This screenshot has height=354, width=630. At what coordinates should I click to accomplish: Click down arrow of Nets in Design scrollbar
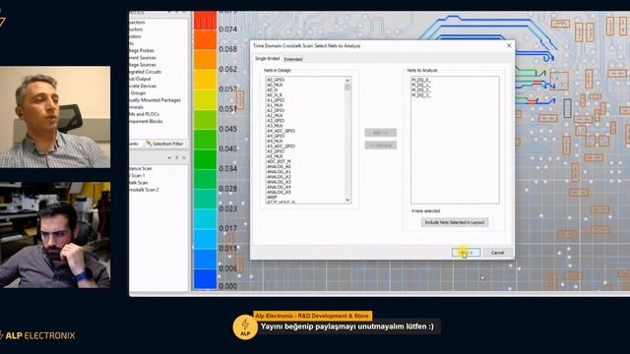pyautogui.click(x=347, y=200)
